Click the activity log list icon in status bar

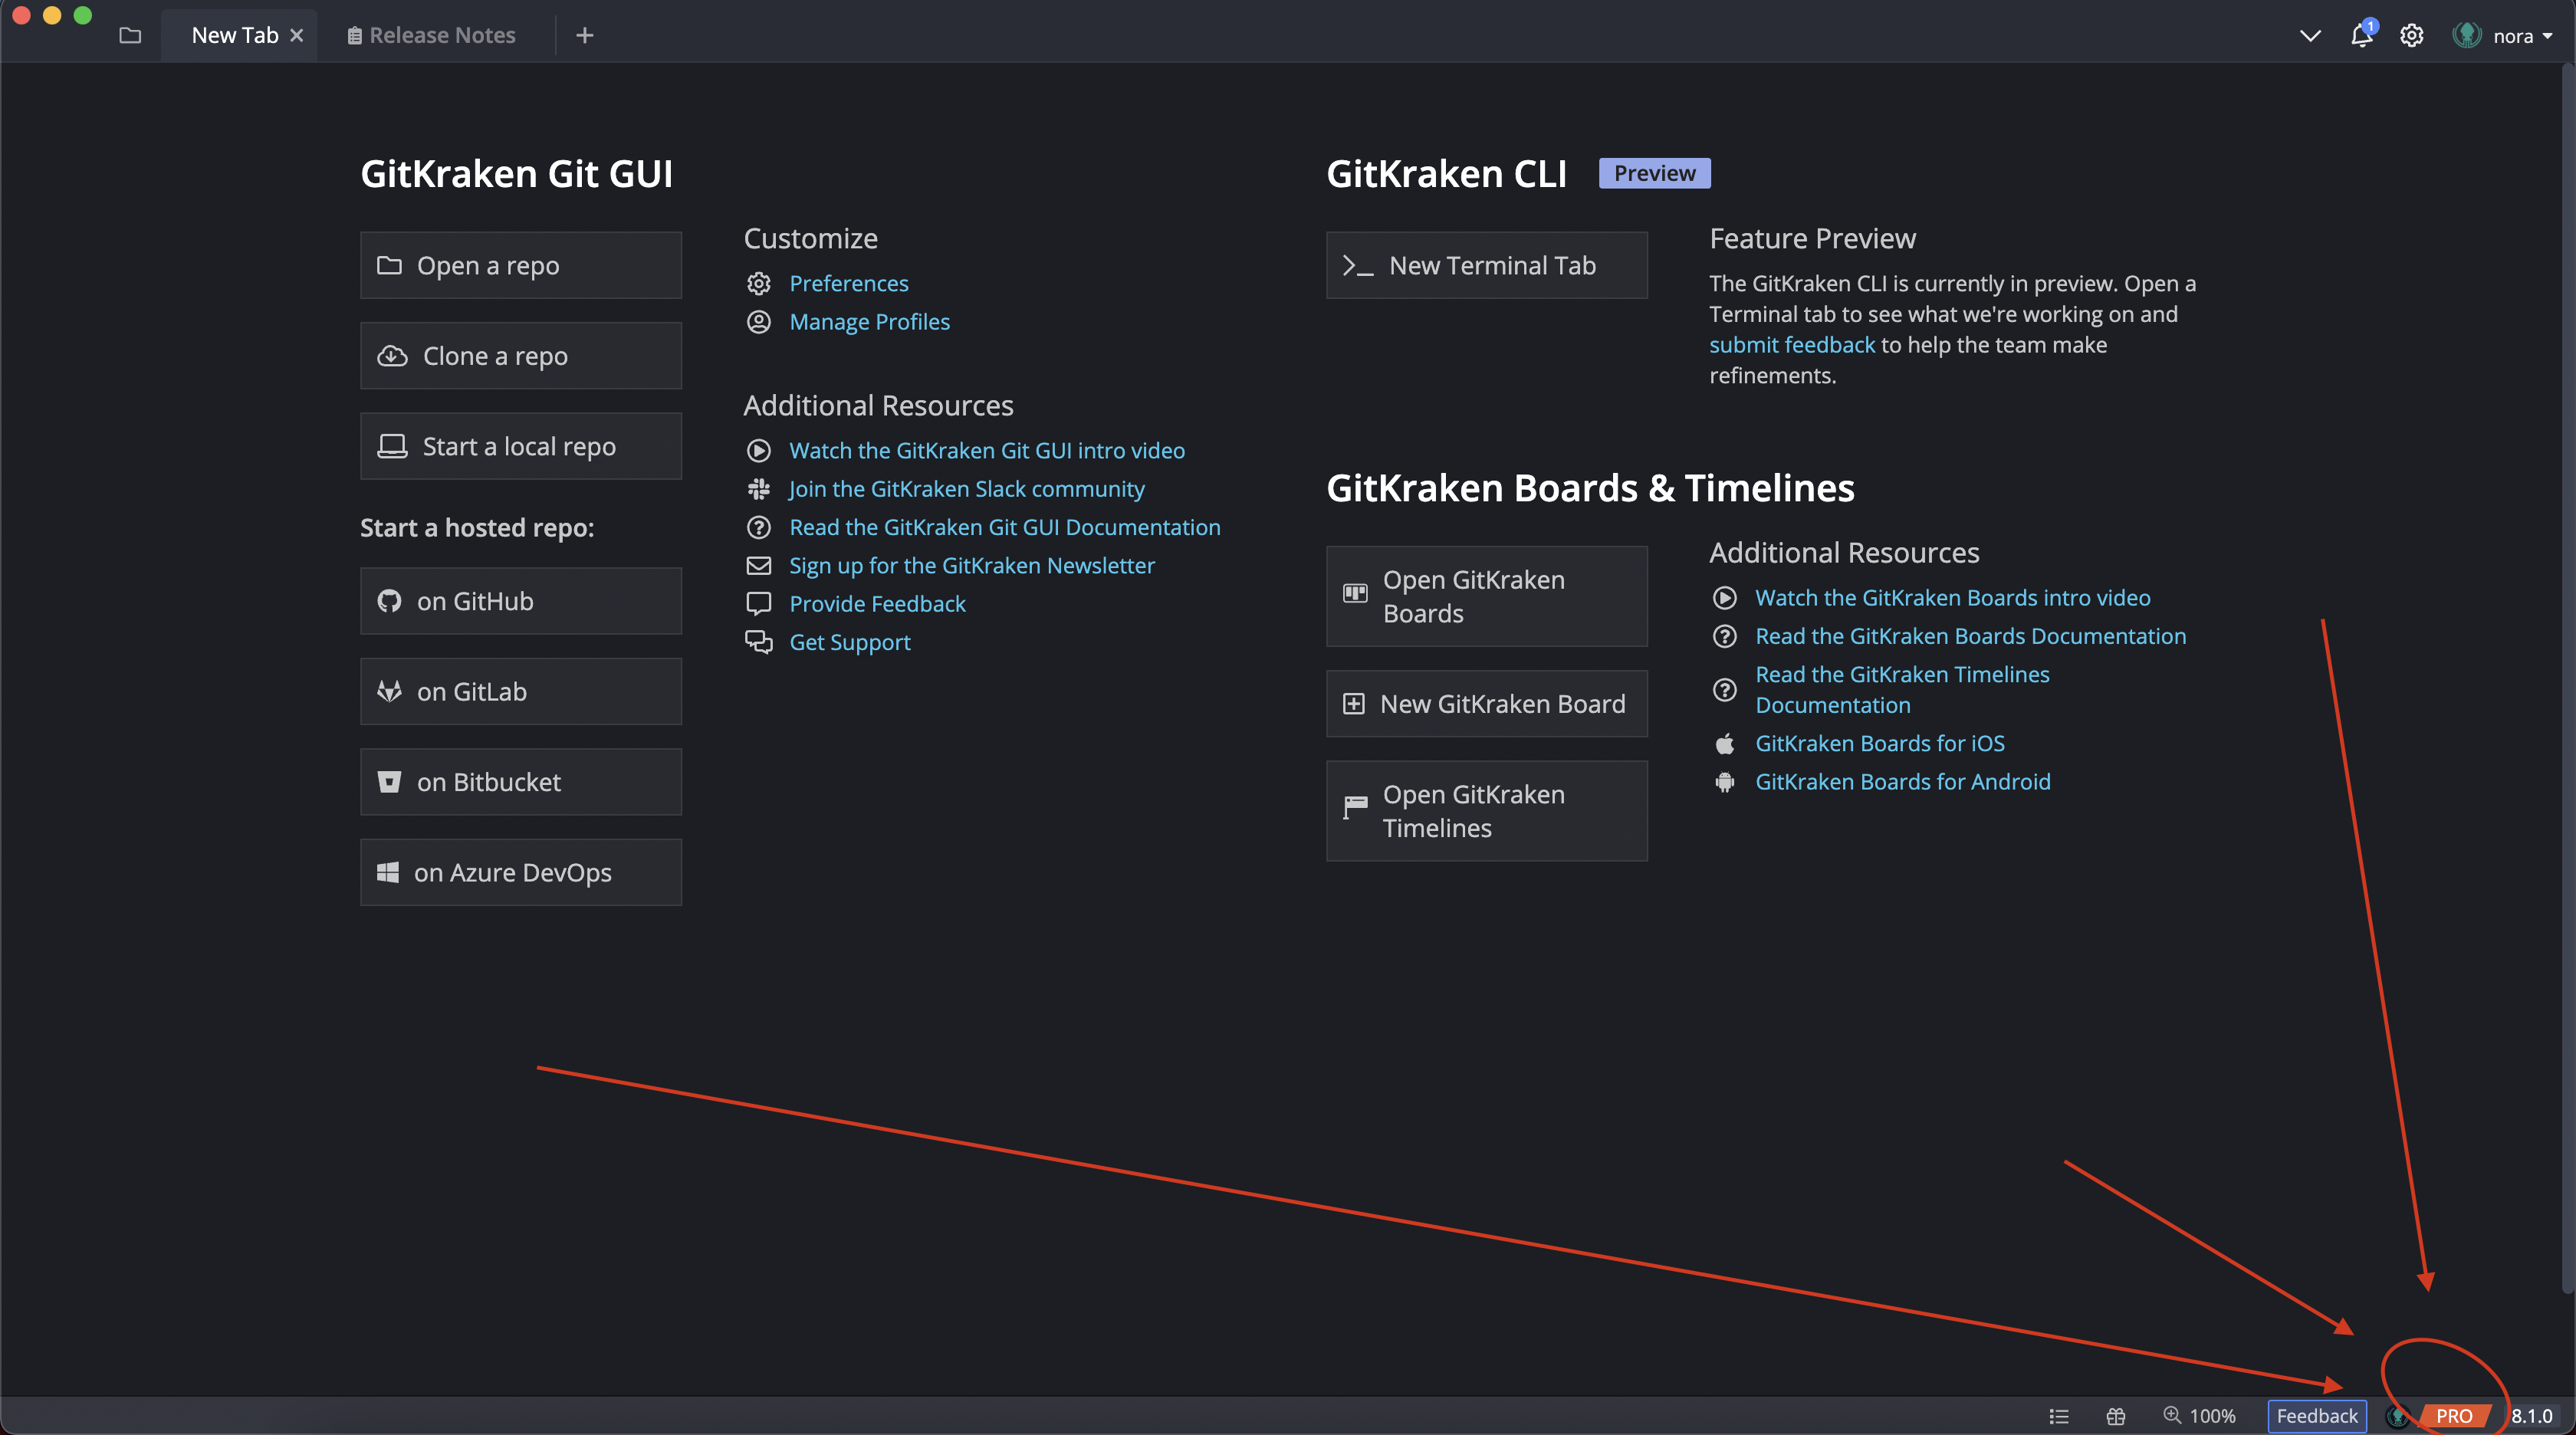click(x=2058, y=1416)
